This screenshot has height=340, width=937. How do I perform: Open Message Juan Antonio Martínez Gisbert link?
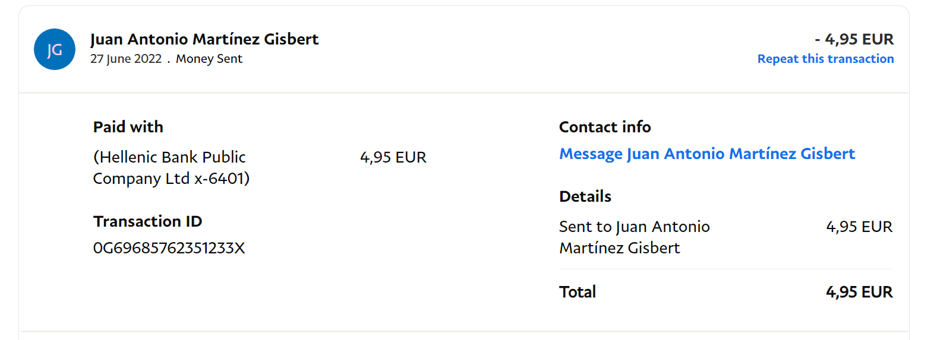coord(707,154)
